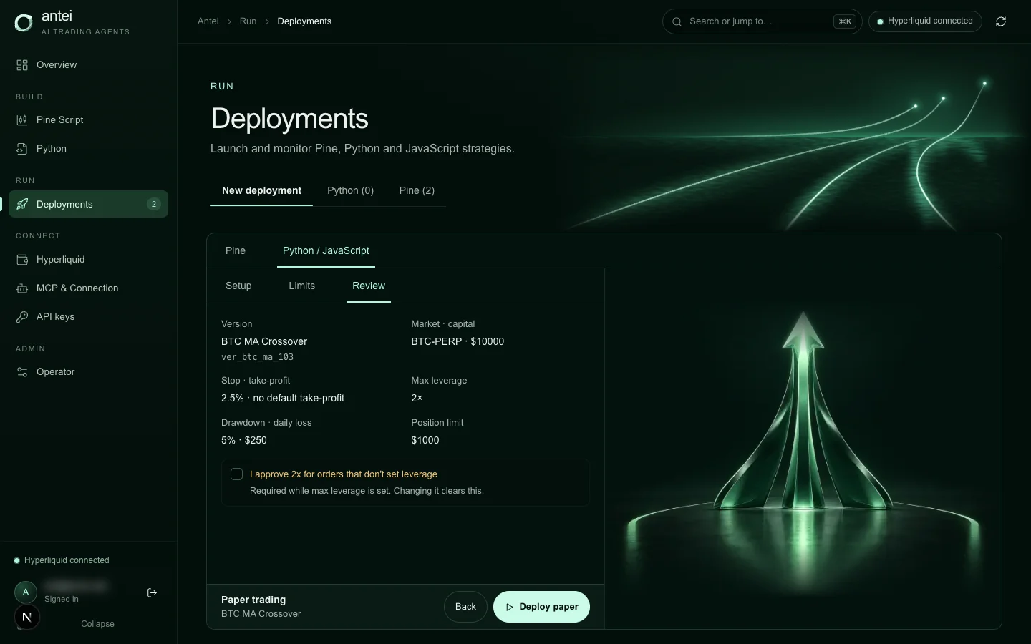Click the Deployments breadcrumb

pyautogui.click(x=304, y=21)
